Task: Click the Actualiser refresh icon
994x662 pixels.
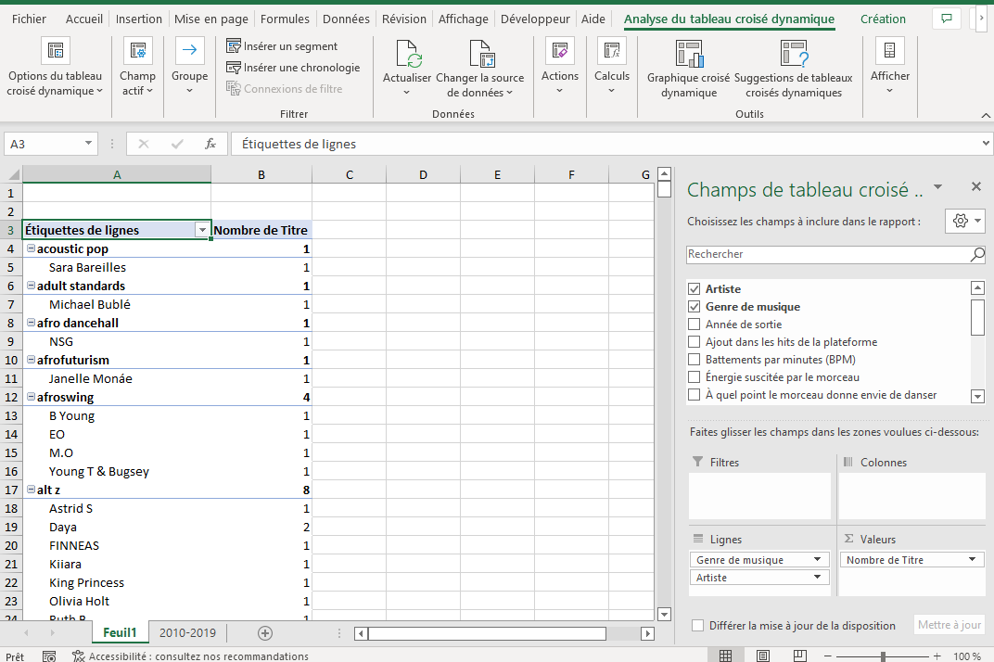Action: tap(407, 53)
